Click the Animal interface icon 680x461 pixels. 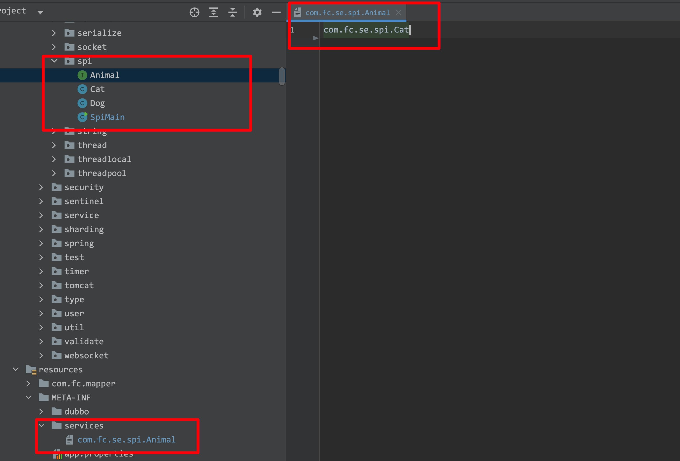pos(82,75)
